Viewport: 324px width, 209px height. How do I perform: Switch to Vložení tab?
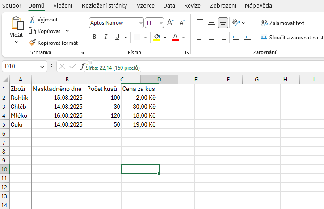[63, 5]
